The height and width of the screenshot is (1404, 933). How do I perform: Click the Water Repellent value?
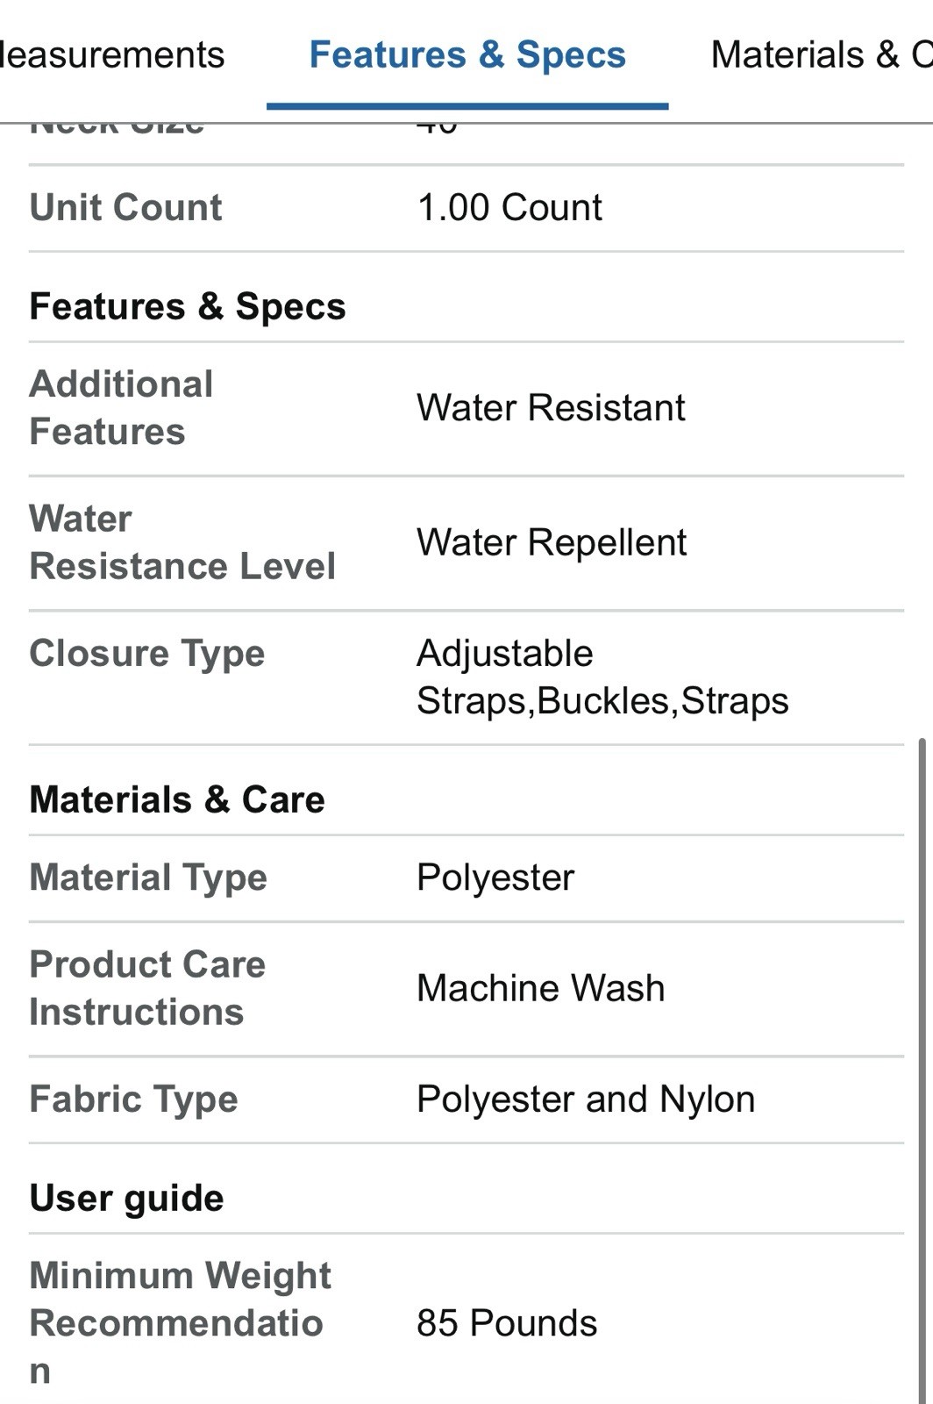(552, 542)
